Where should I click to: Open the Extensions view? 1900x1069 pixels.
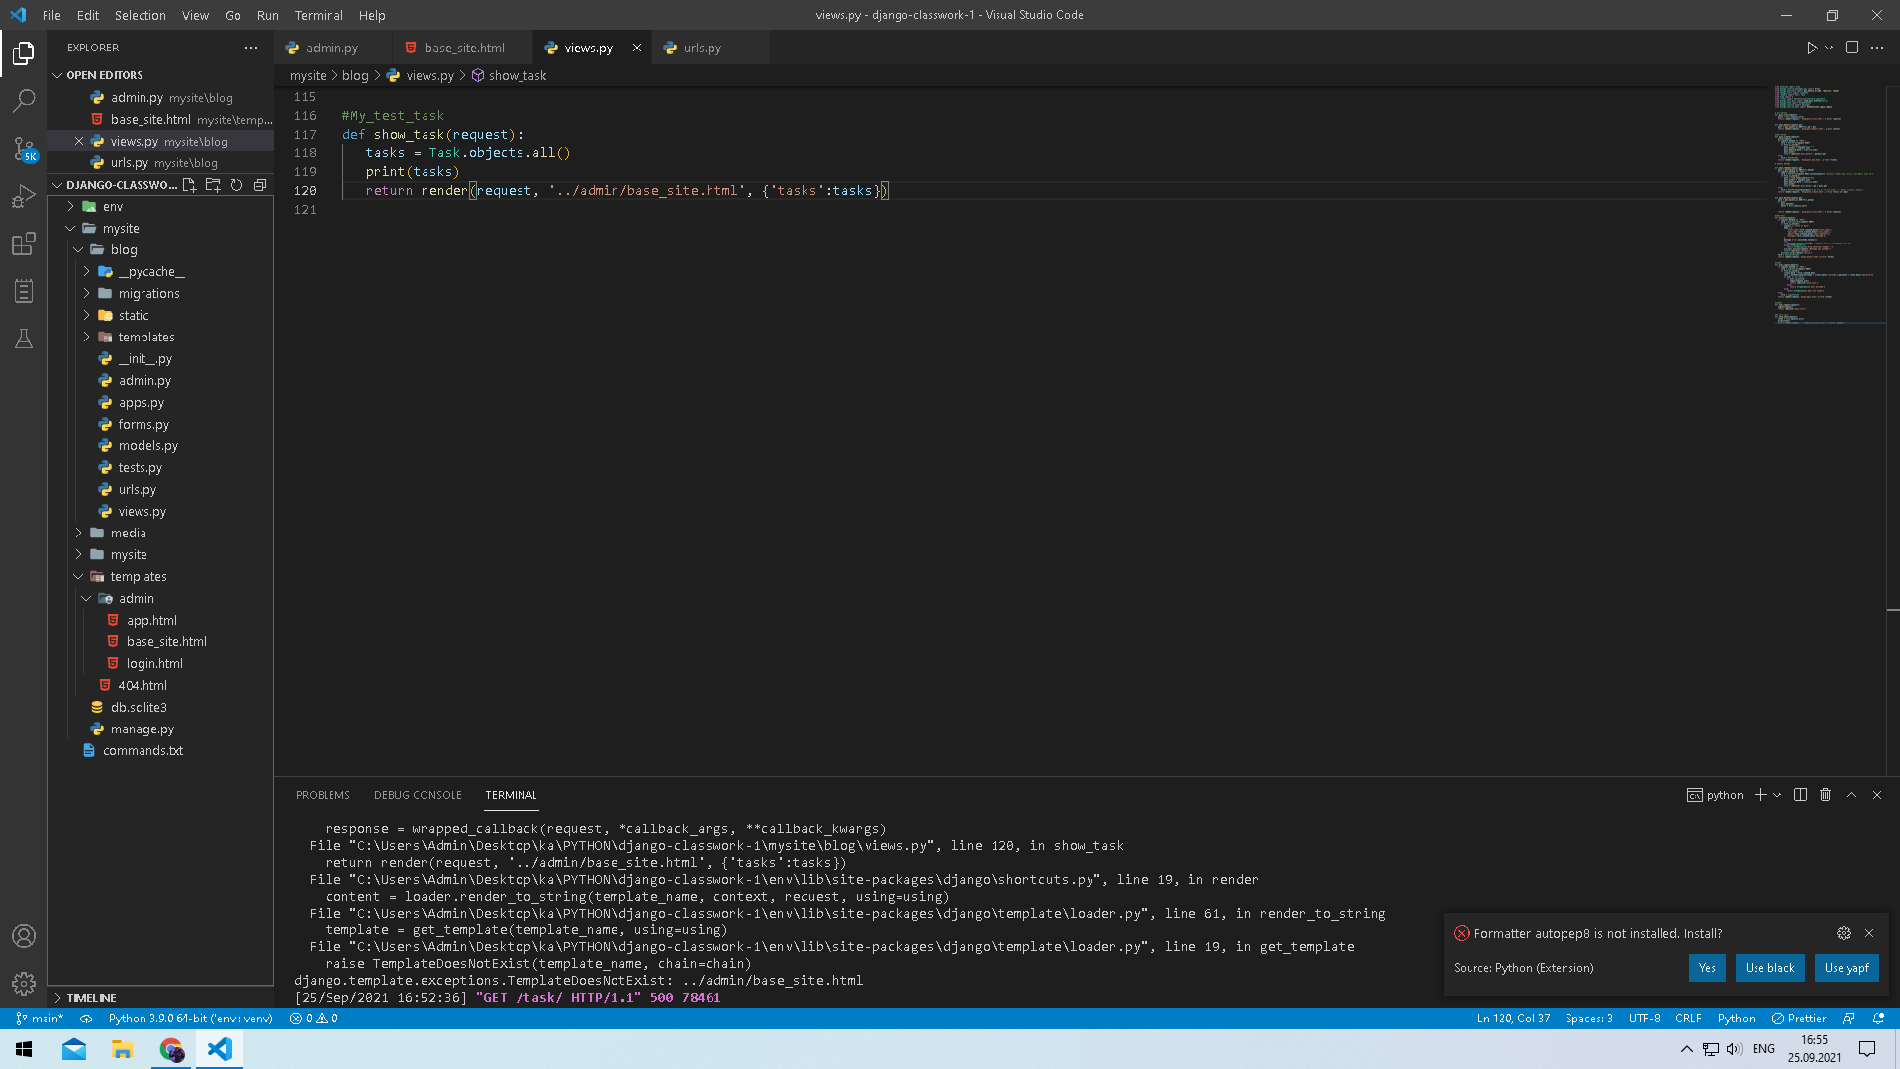(x=24, y=243)
